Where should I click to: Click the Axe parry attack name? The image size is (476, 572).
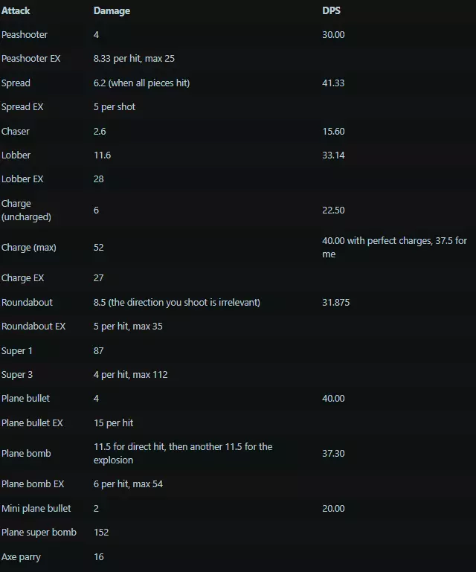(21, 557)
